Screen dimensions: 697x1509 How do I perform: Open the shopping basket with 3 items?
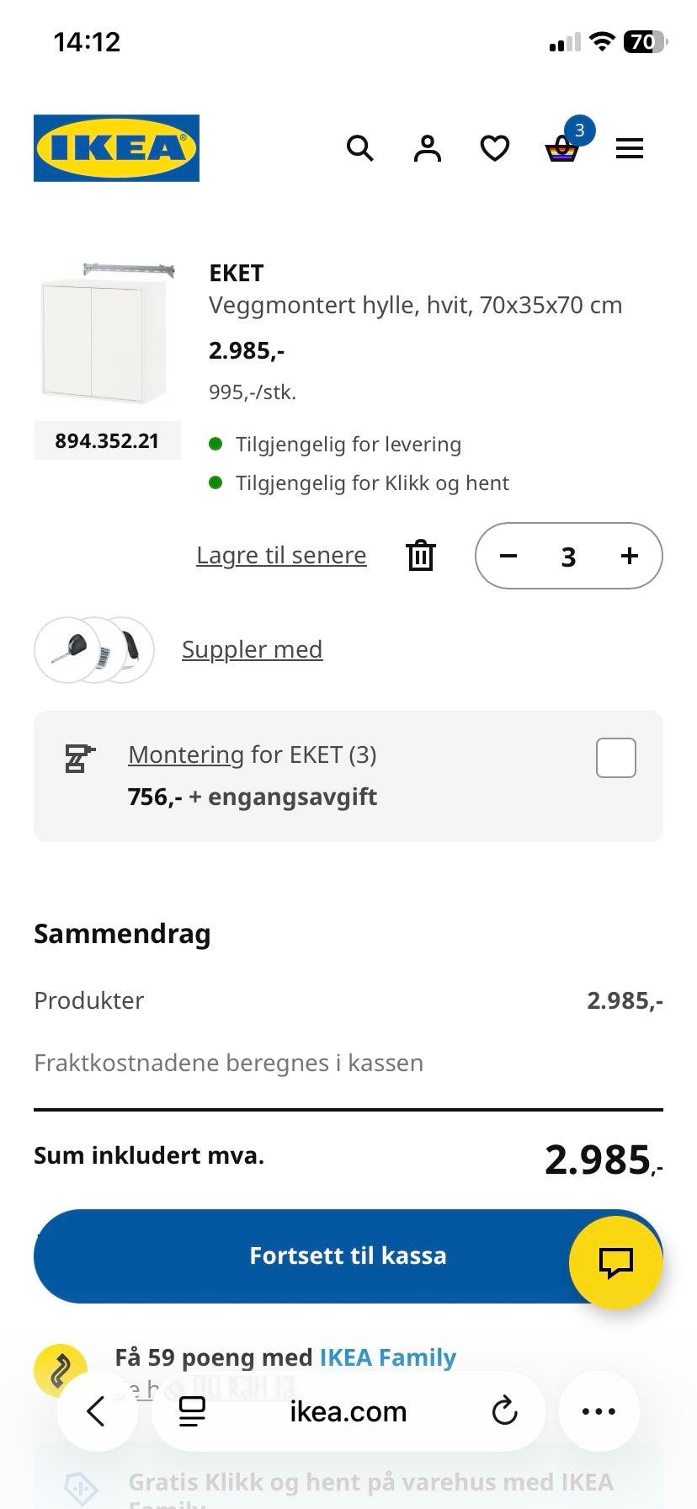[x=562, y=148]
